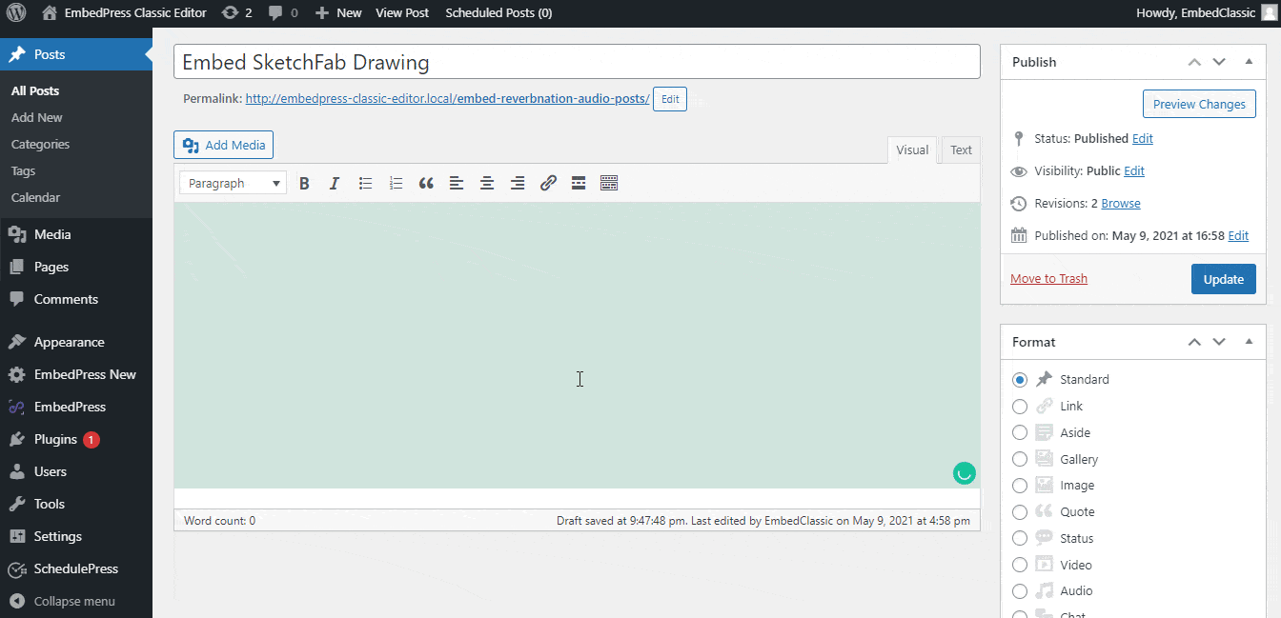Go to All Posts submenu
The image size is (1281, 618).
35,91
